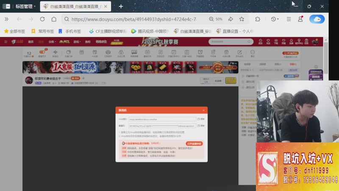Open the waveform icon in streamer toolbar
Image resolution: width=339 pixels, height=191 pixels.
56,53
